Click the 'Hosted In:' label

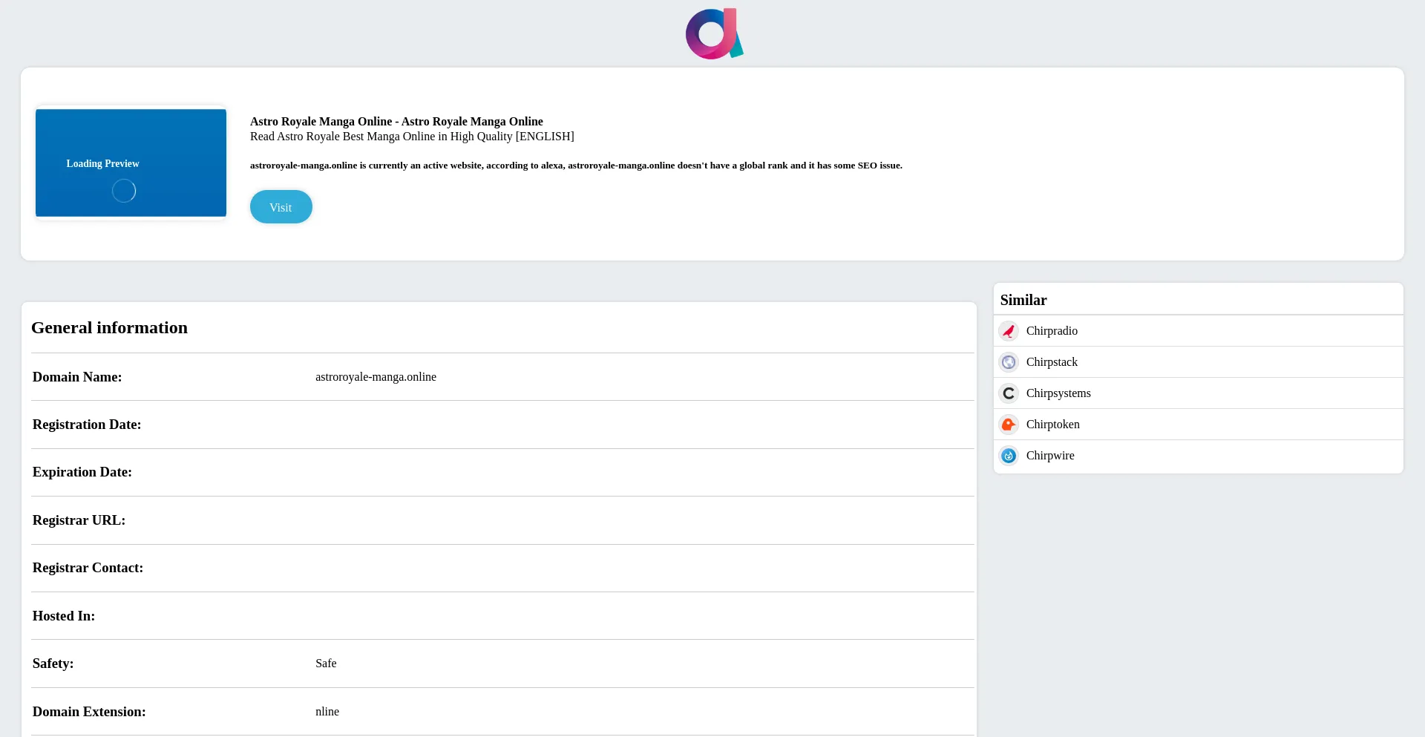click(x=64, y=616)
